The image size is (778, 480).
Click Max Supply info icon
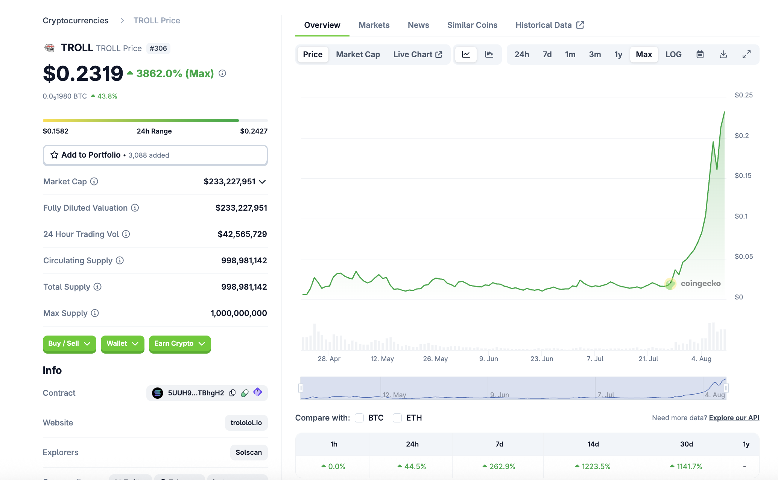point(95,313)
